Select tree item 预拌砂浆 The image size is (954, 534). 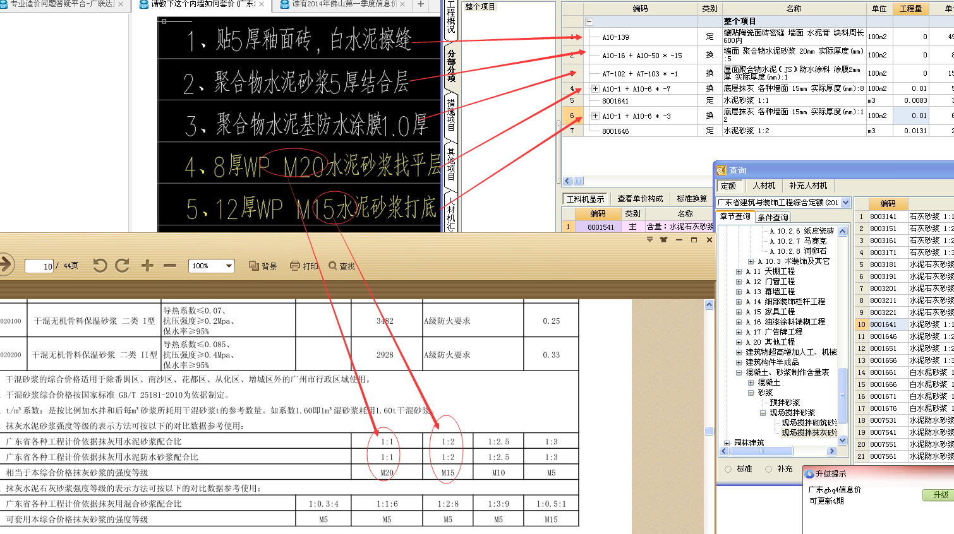tap(785, 403)
